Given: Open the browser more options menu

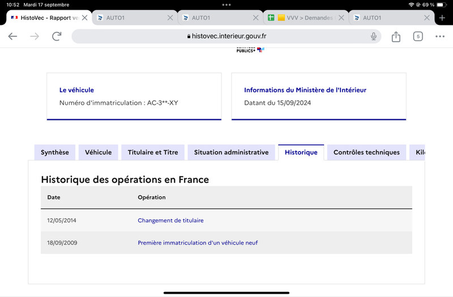Looking at the screenshot, I should click(440, 36).
